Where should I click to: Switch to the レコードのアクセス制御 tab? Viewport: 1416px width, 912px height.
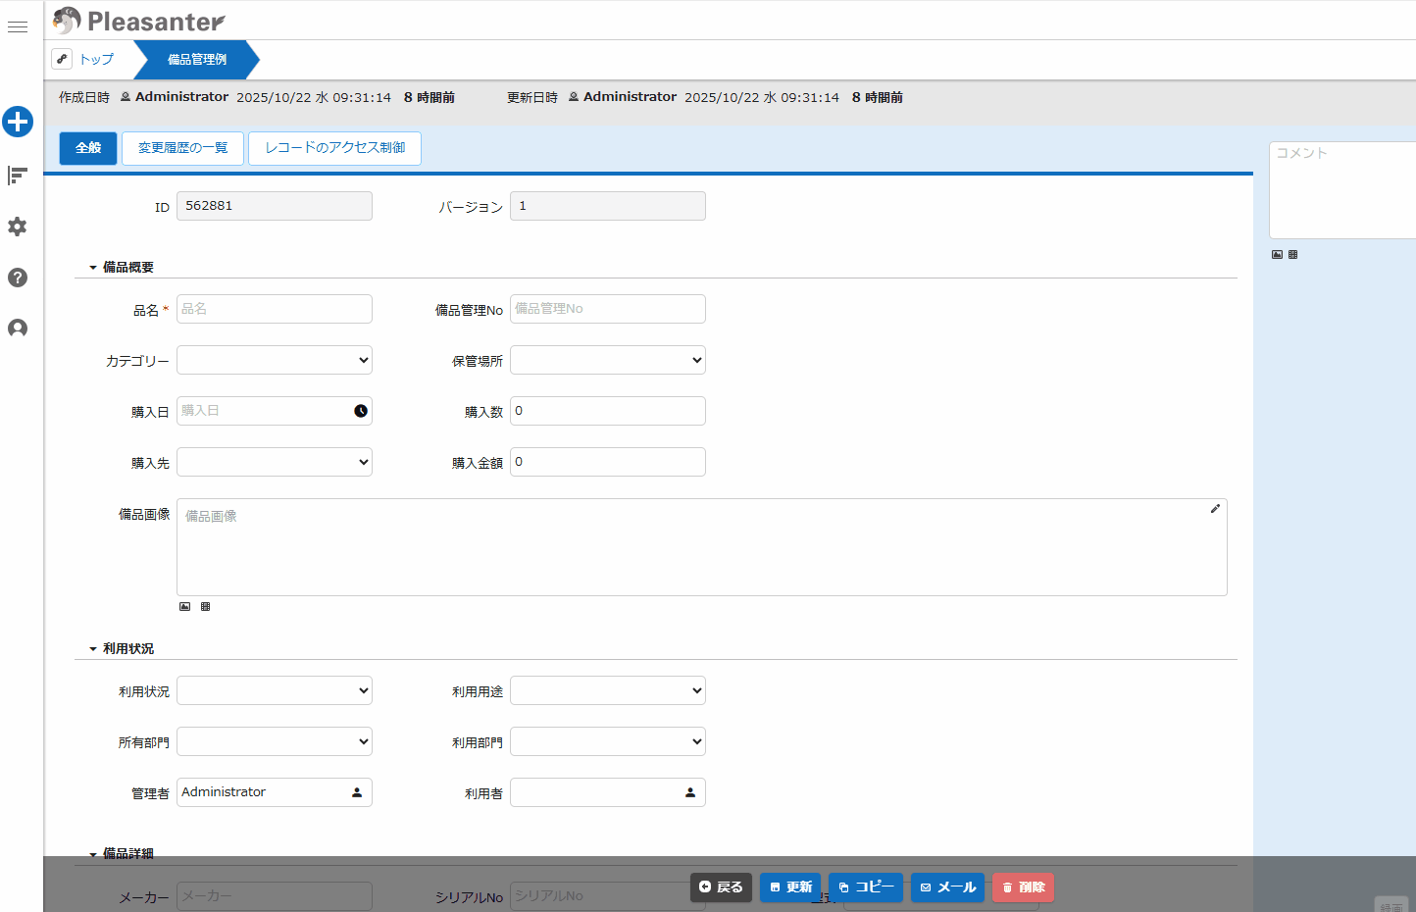[x=334, y=148]
